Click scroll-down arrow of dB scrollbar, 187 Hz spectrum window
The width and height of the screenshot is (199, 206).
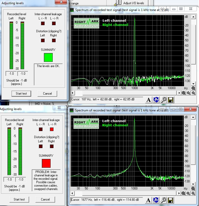(193, 84)
